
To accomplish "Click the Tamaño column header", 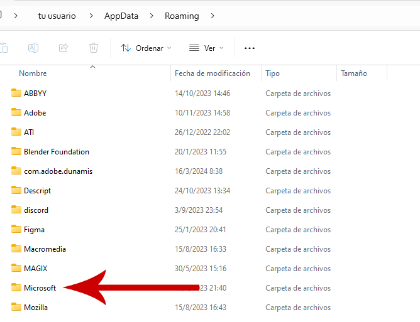I will (354, 73).
